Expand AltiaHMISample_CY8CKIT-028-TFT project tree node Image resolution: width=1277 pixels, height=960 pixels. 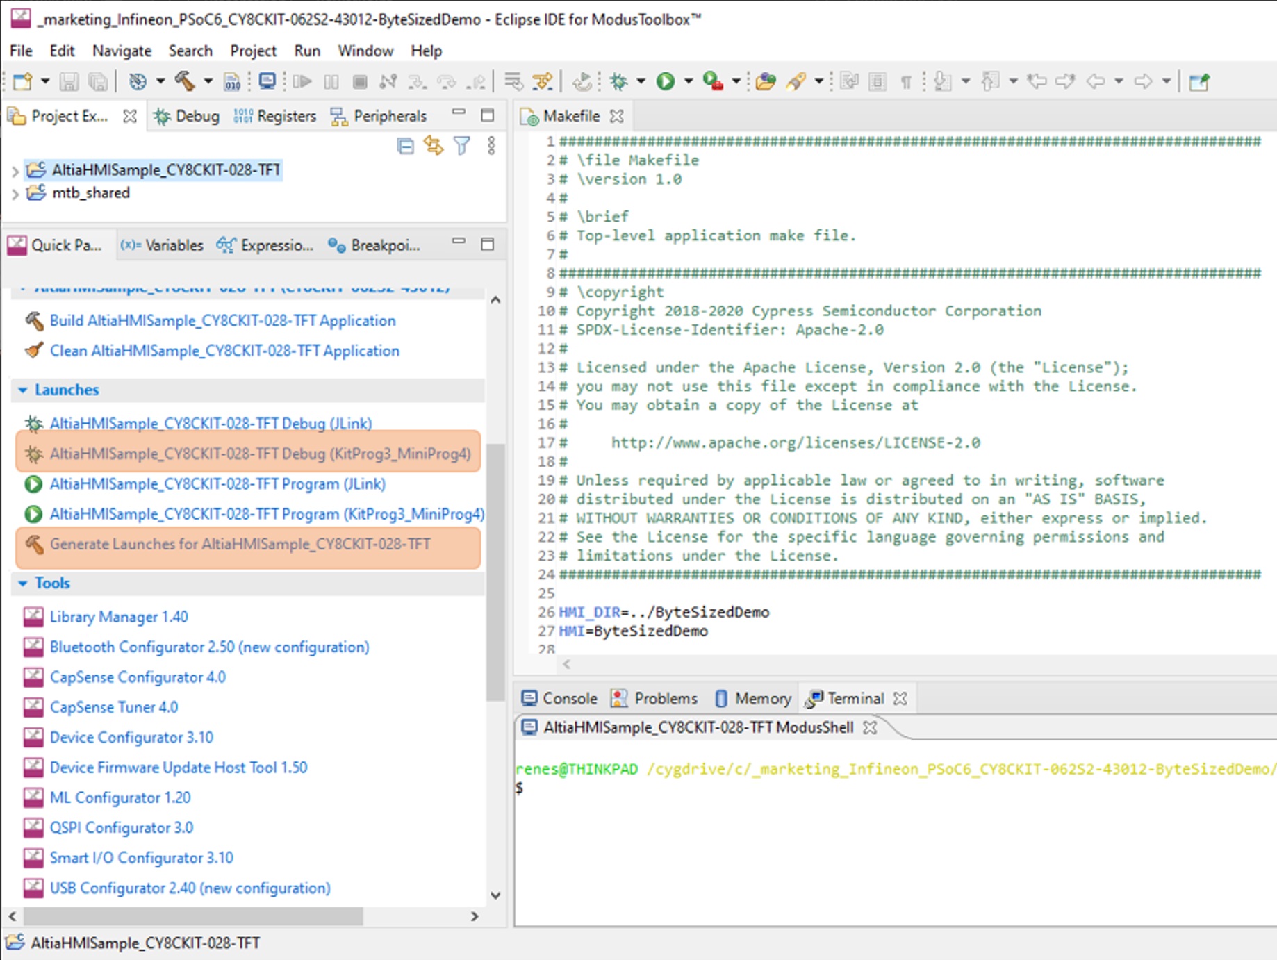coord(15,170)
